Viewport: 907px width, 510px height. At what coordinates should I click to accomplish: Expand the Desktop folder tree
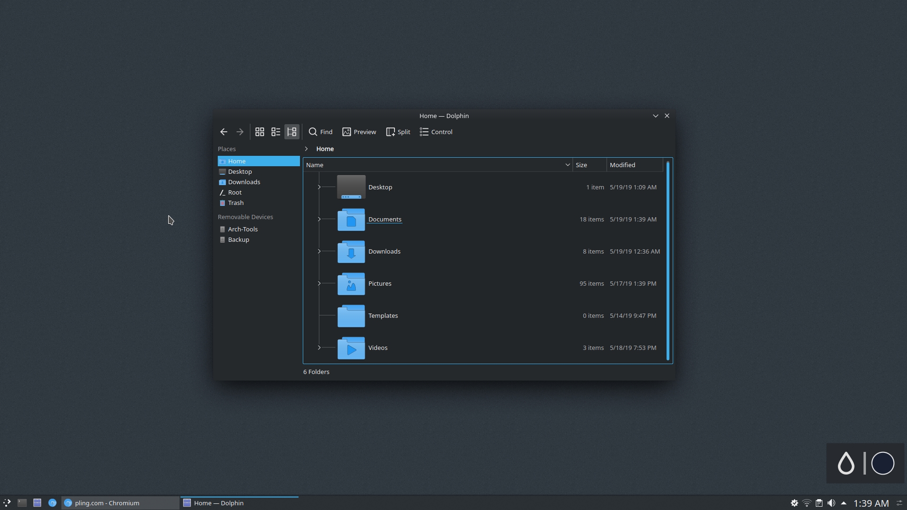319,187
